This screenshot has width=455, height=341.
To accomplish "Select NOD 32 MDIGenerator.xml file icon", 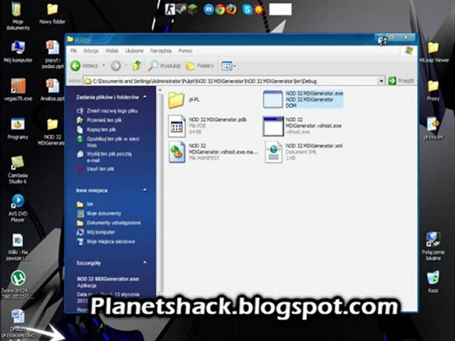I will (273, 152).
